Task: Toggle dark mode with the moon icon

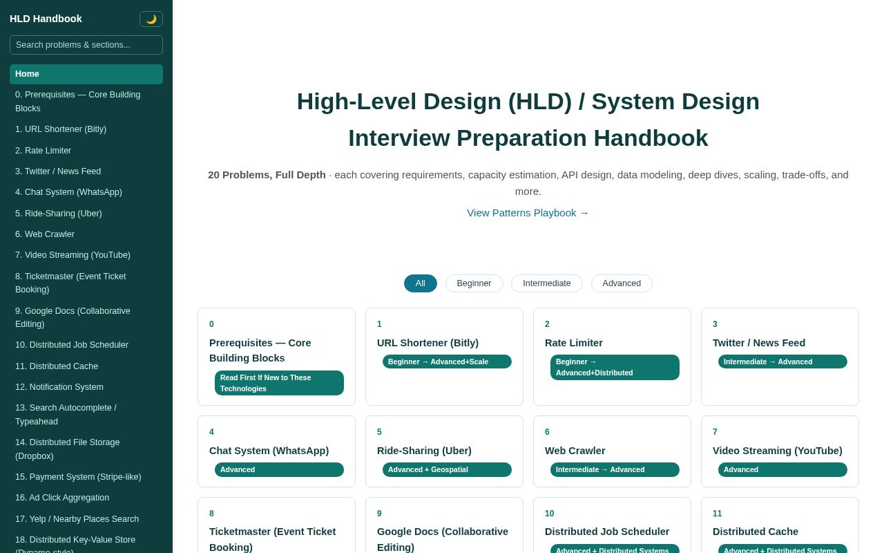Action: (x=151, y=19)
